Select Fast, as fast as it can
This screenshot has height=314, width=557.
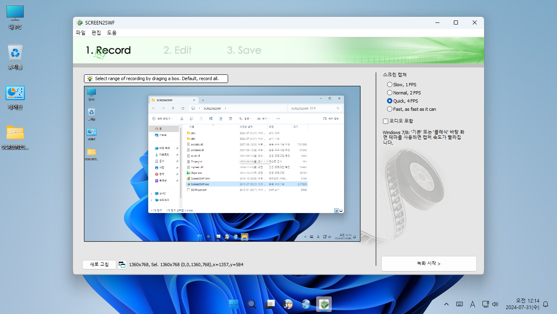pyautogui.click(x=411, y=109)
